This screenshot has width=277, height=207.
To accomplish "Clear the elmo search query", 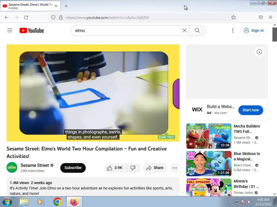I will pyautogui.click(x=184, y=30).
